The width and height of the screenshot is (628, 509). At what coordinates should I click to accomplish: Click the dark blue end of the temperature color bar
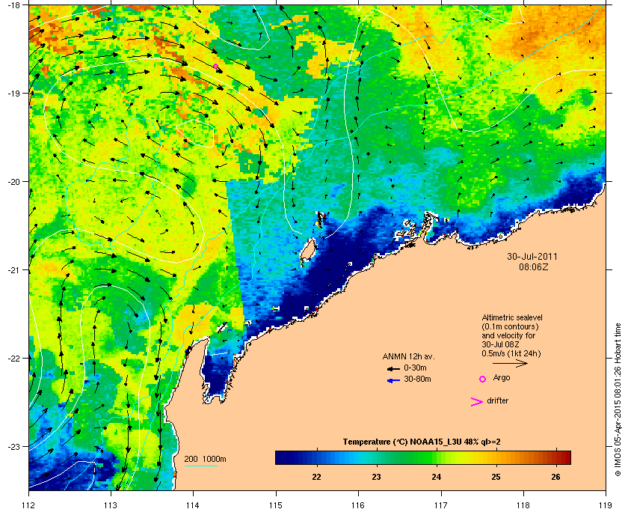point(283,457)
